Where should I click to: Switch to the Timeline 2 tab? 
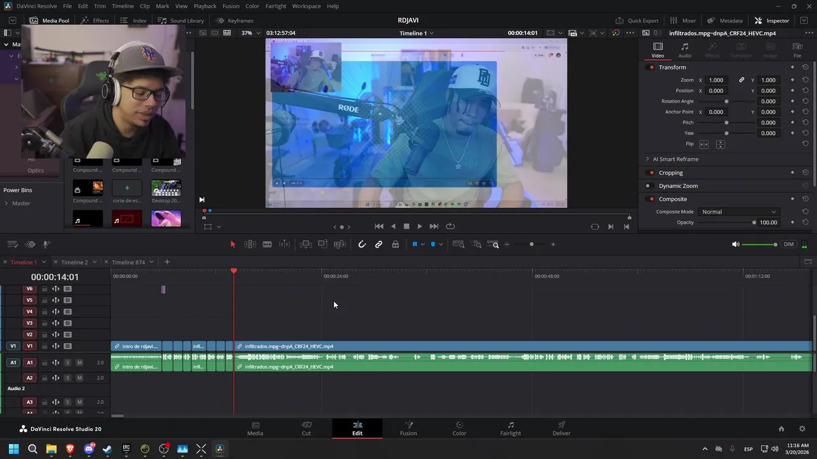pos(74,262)
